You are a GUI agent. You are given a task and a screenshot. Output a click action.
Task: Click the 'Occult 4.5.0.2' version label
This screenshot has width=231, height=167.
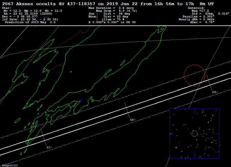(10, 166)
